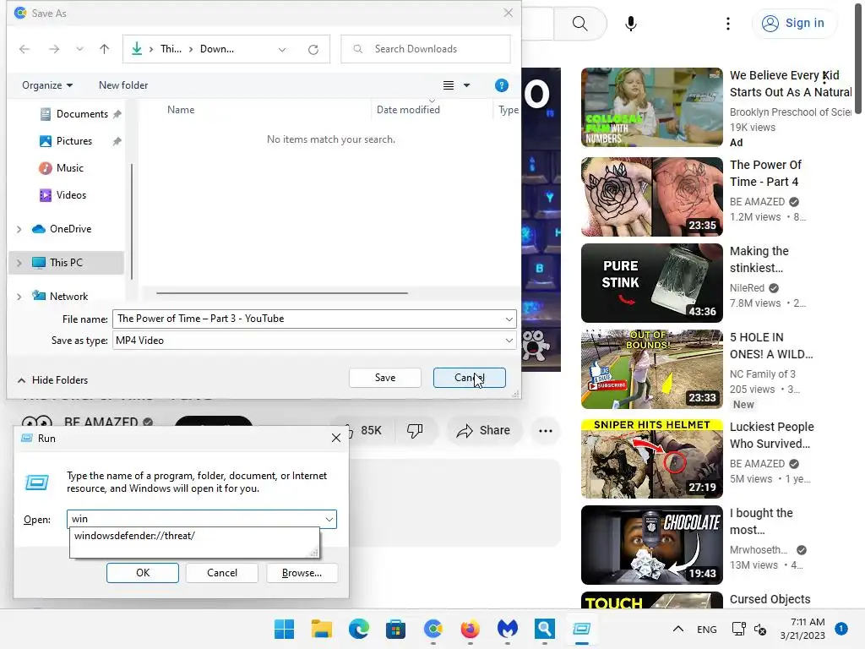Screen dimensions: 865x649
Task: Expand the OneDrive tree node
Action: pyautogui.click(x=19, y=229)
